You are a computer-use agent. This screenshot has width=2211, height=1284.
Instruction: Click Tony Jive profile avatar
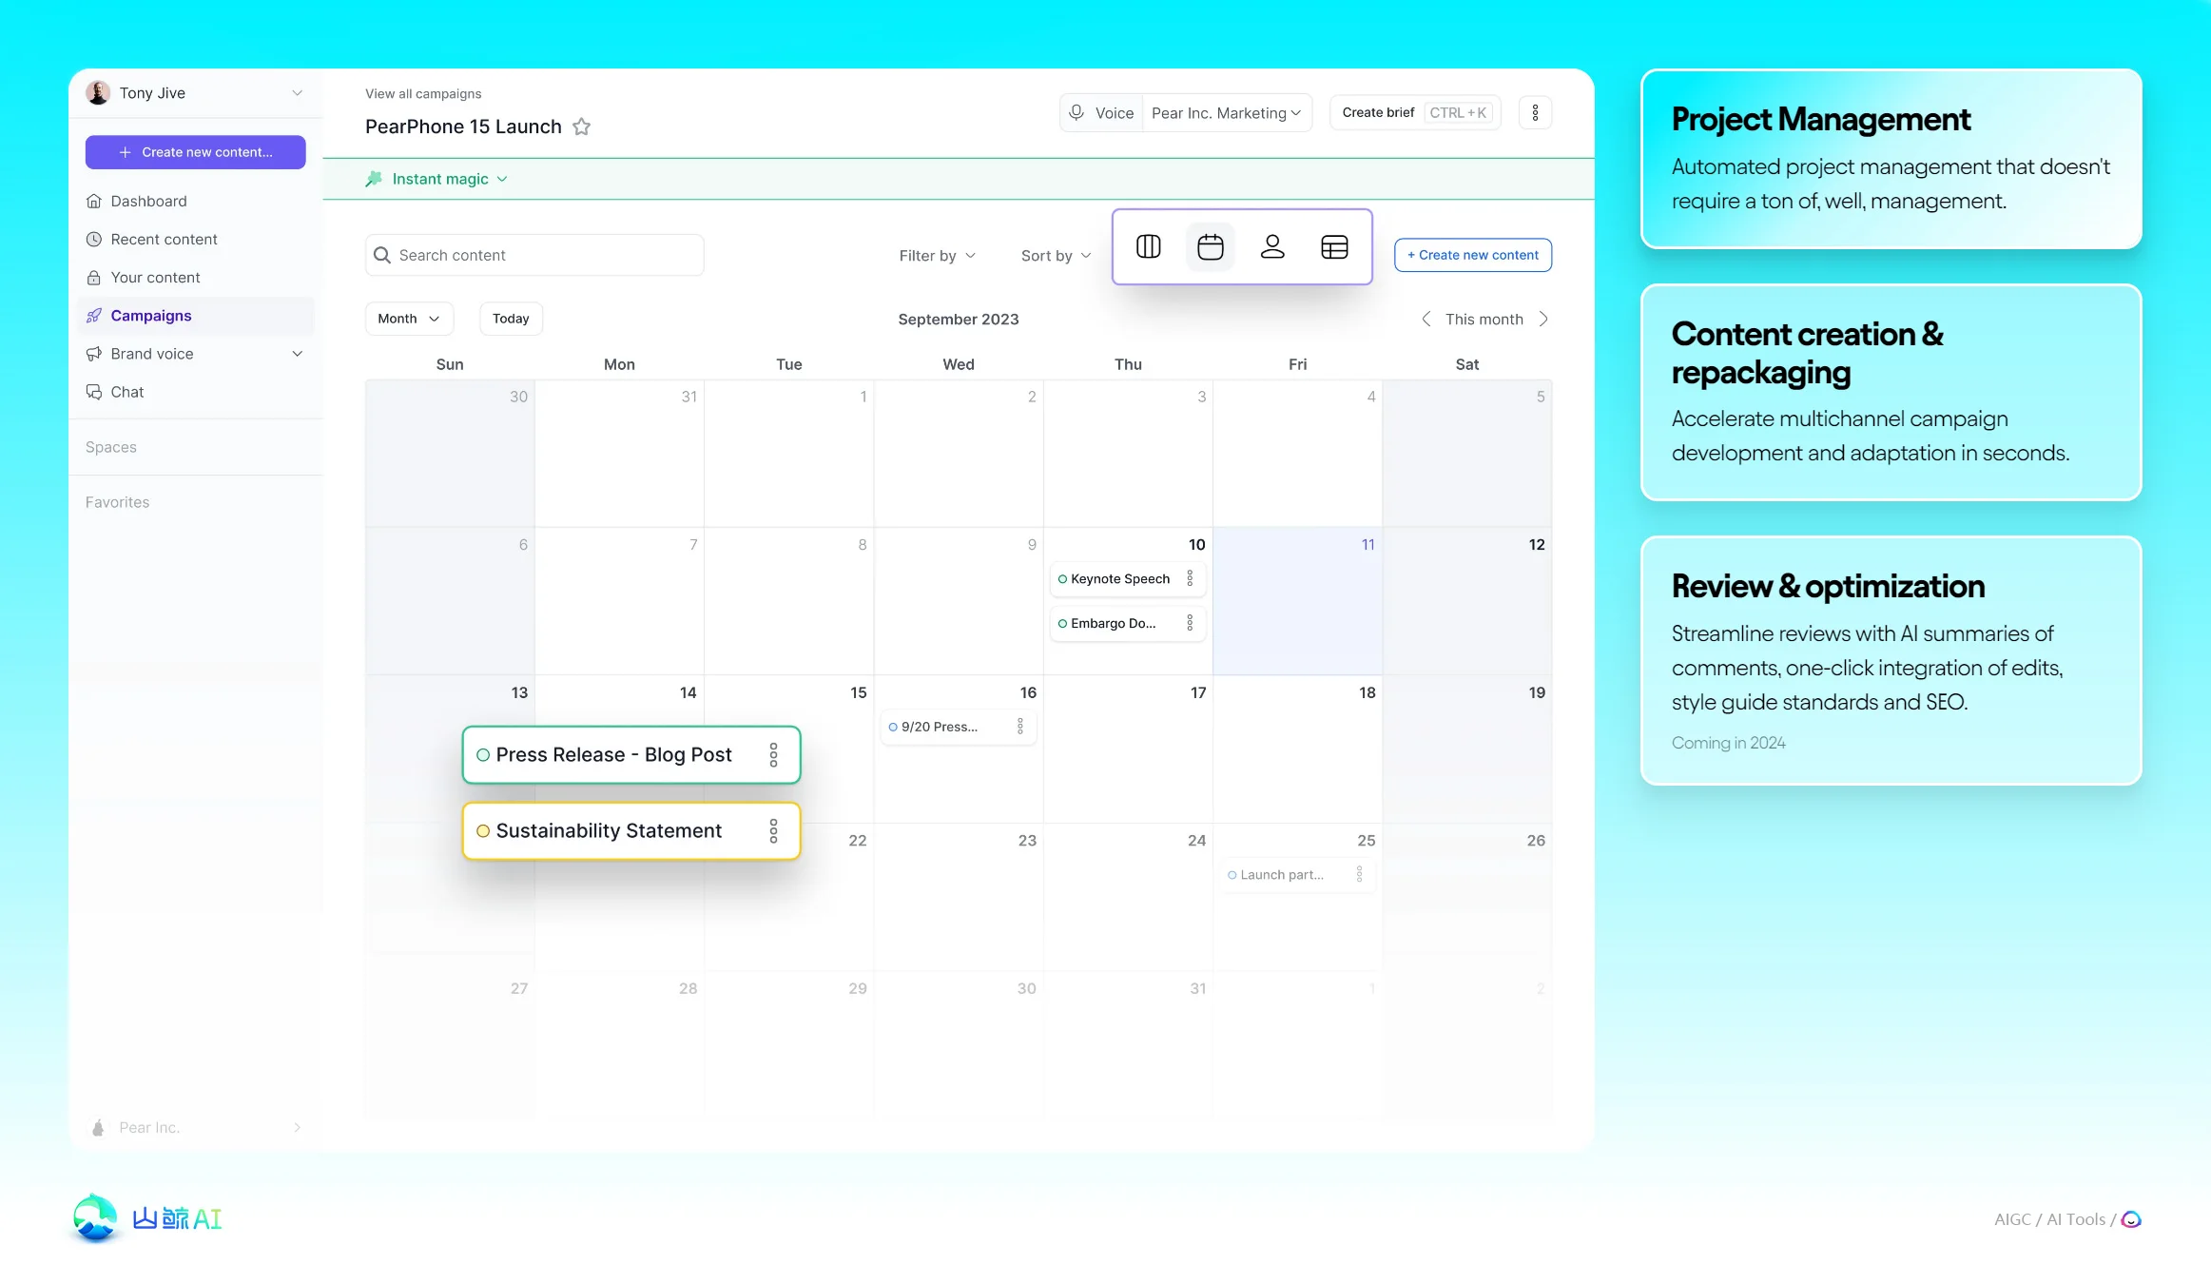98,92
